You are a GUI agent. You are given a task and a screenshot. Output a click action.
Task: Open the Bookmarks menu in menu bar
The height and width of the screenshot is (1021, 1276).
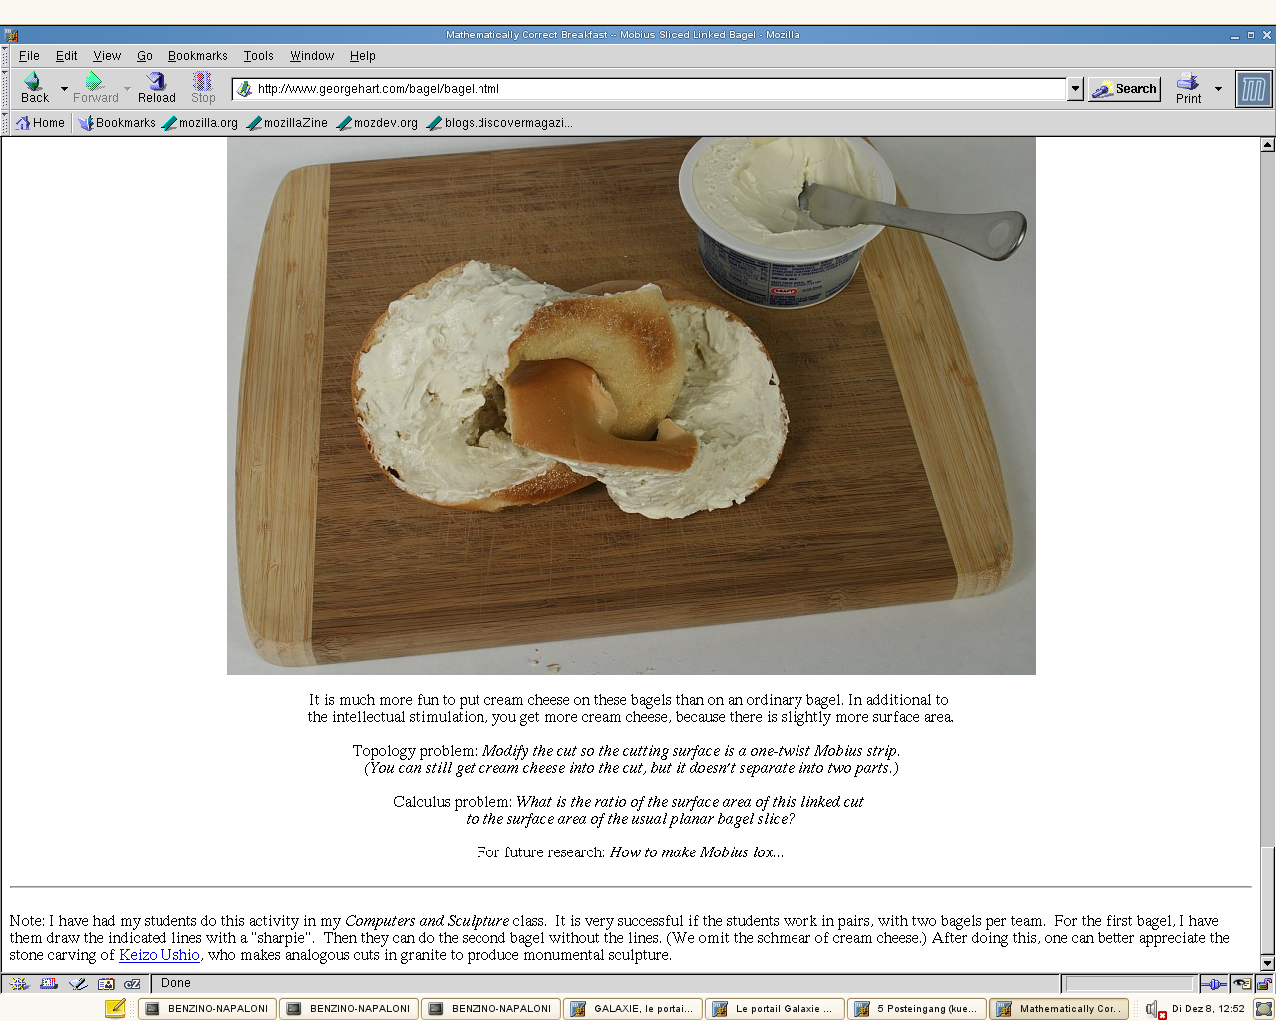[x=197, y=56]
